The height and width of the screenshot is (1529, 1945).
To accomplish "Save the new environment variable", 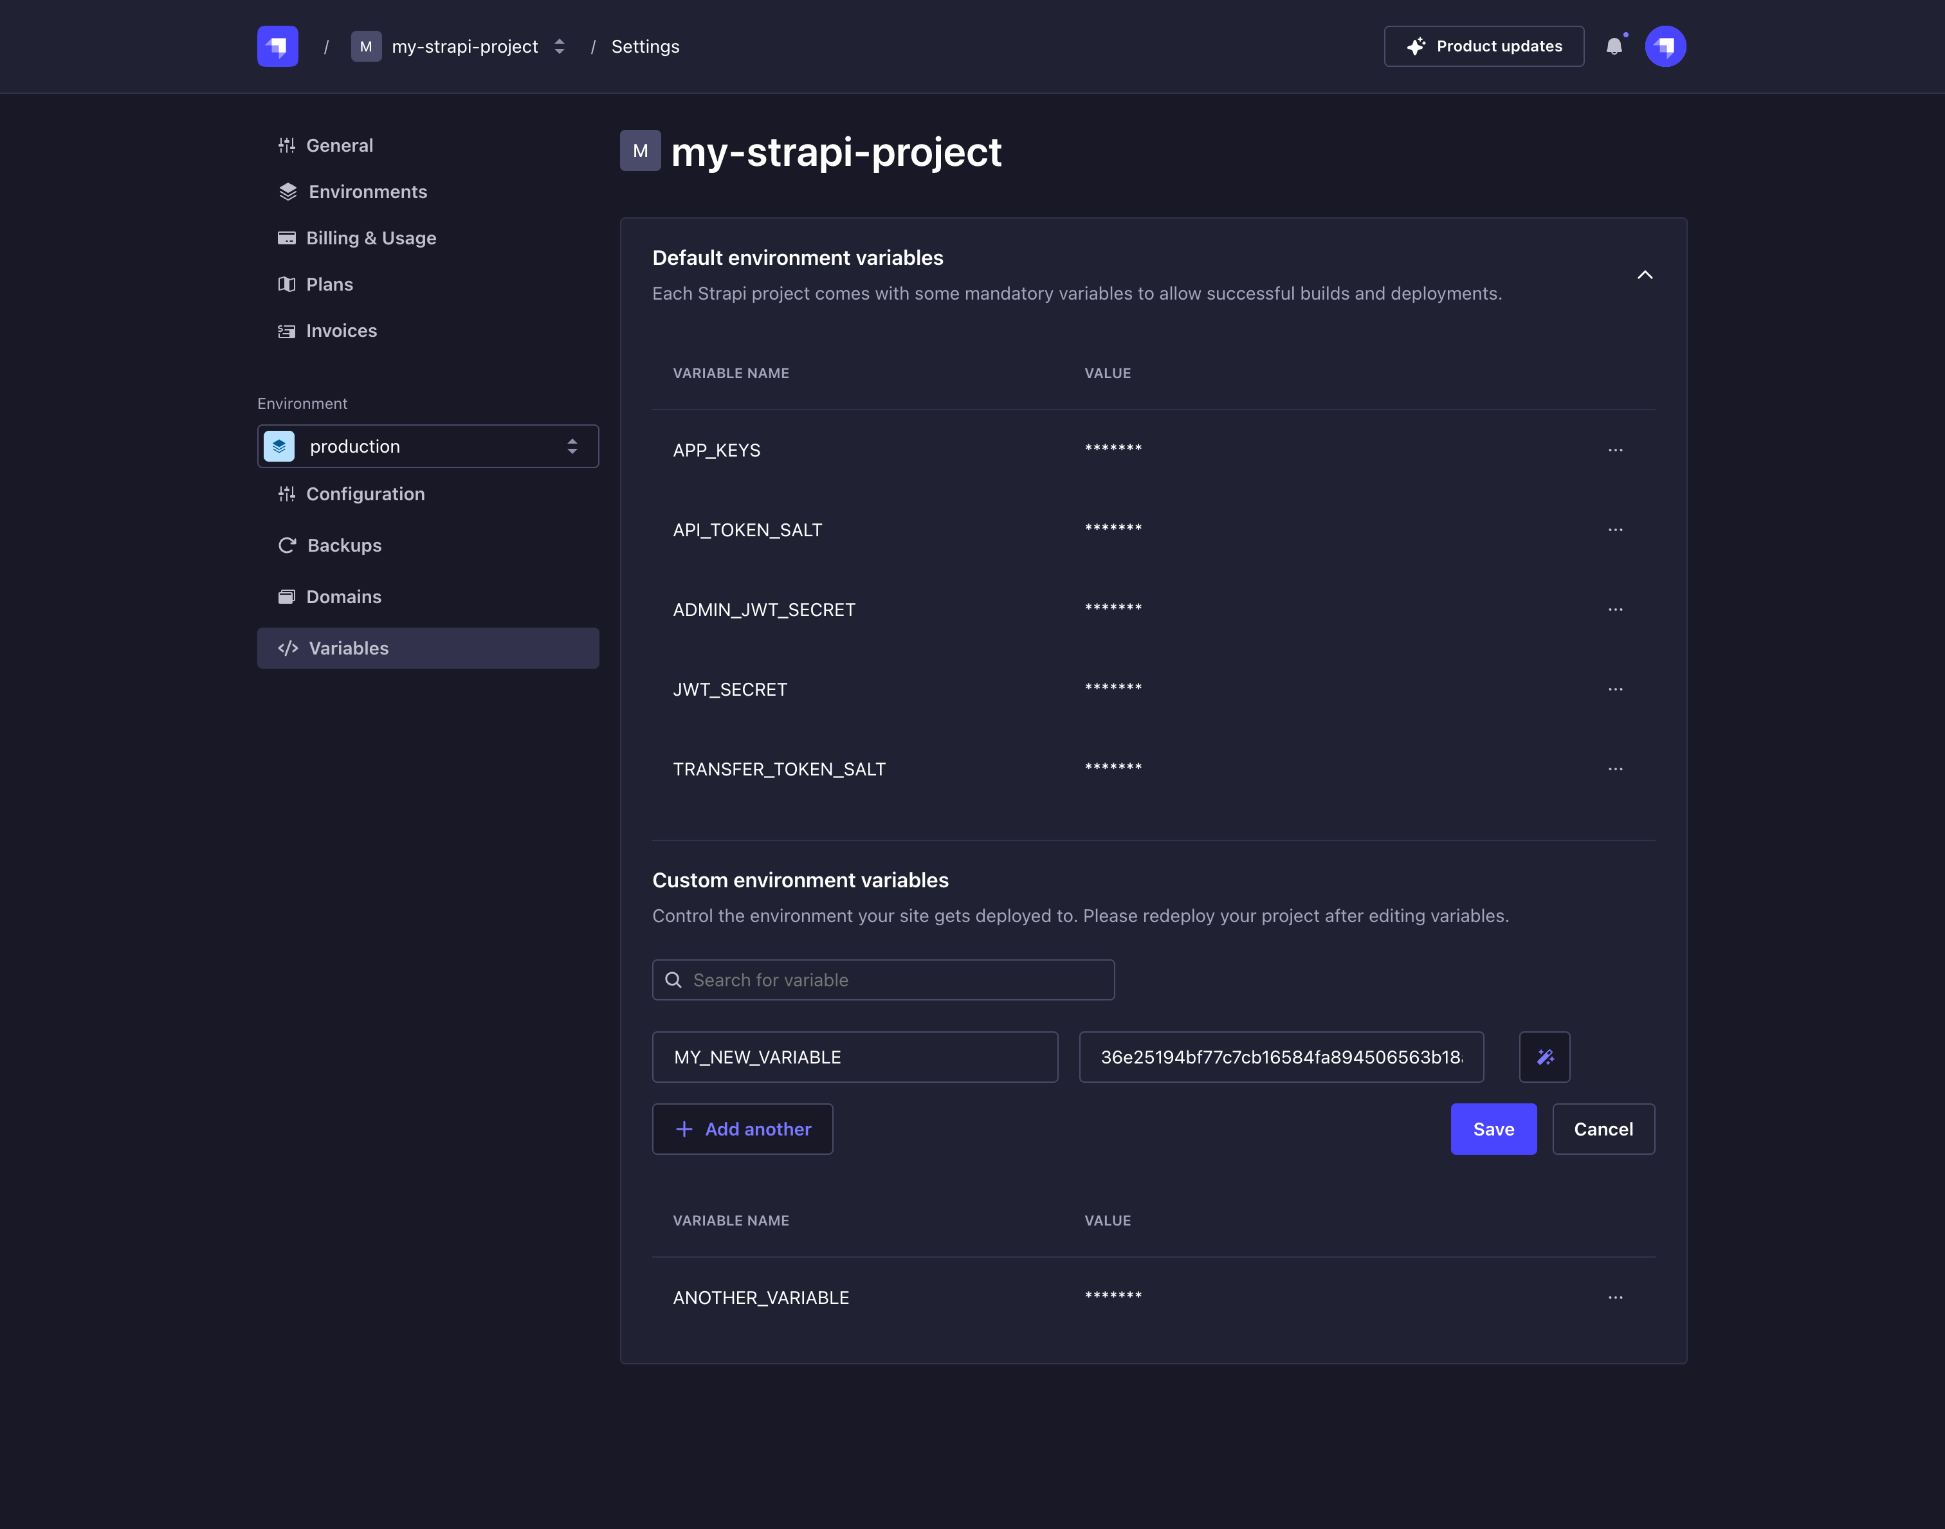I will pos(1493,1129).
